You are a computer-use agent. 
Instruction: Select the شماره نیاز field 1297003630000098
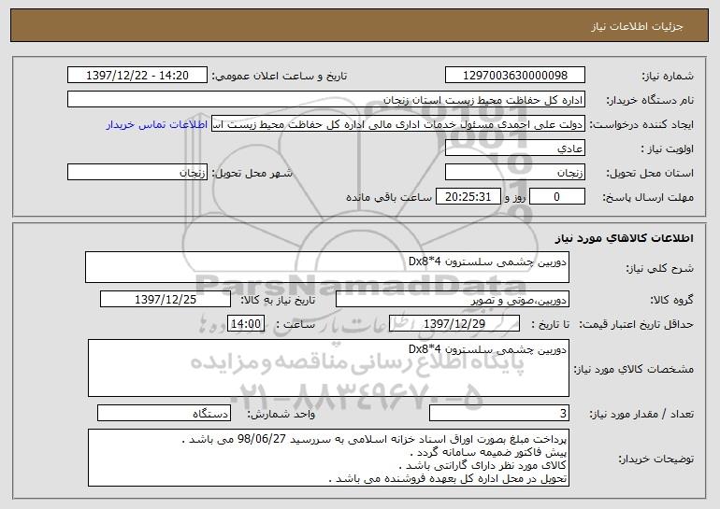pyautogui.click(x=514, y=75)
